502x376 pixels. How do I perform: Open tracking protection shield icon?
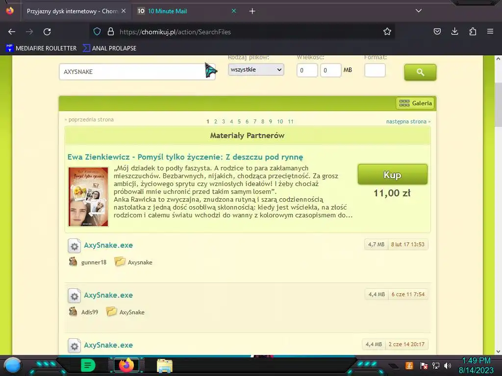pyautogui.click(x=97, y=32)
